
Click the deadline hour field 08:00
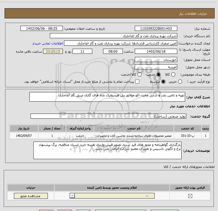click(113, 51)
